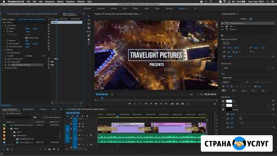This screenshot has width=277, height=156.
Task: Select the Type tool in tools panel
Action: tap(89, 43)
